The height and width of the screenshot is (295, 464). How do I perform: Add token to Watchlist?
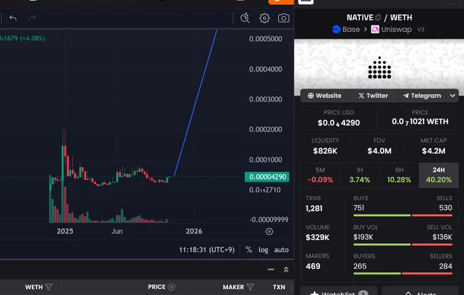click(339, 293)
